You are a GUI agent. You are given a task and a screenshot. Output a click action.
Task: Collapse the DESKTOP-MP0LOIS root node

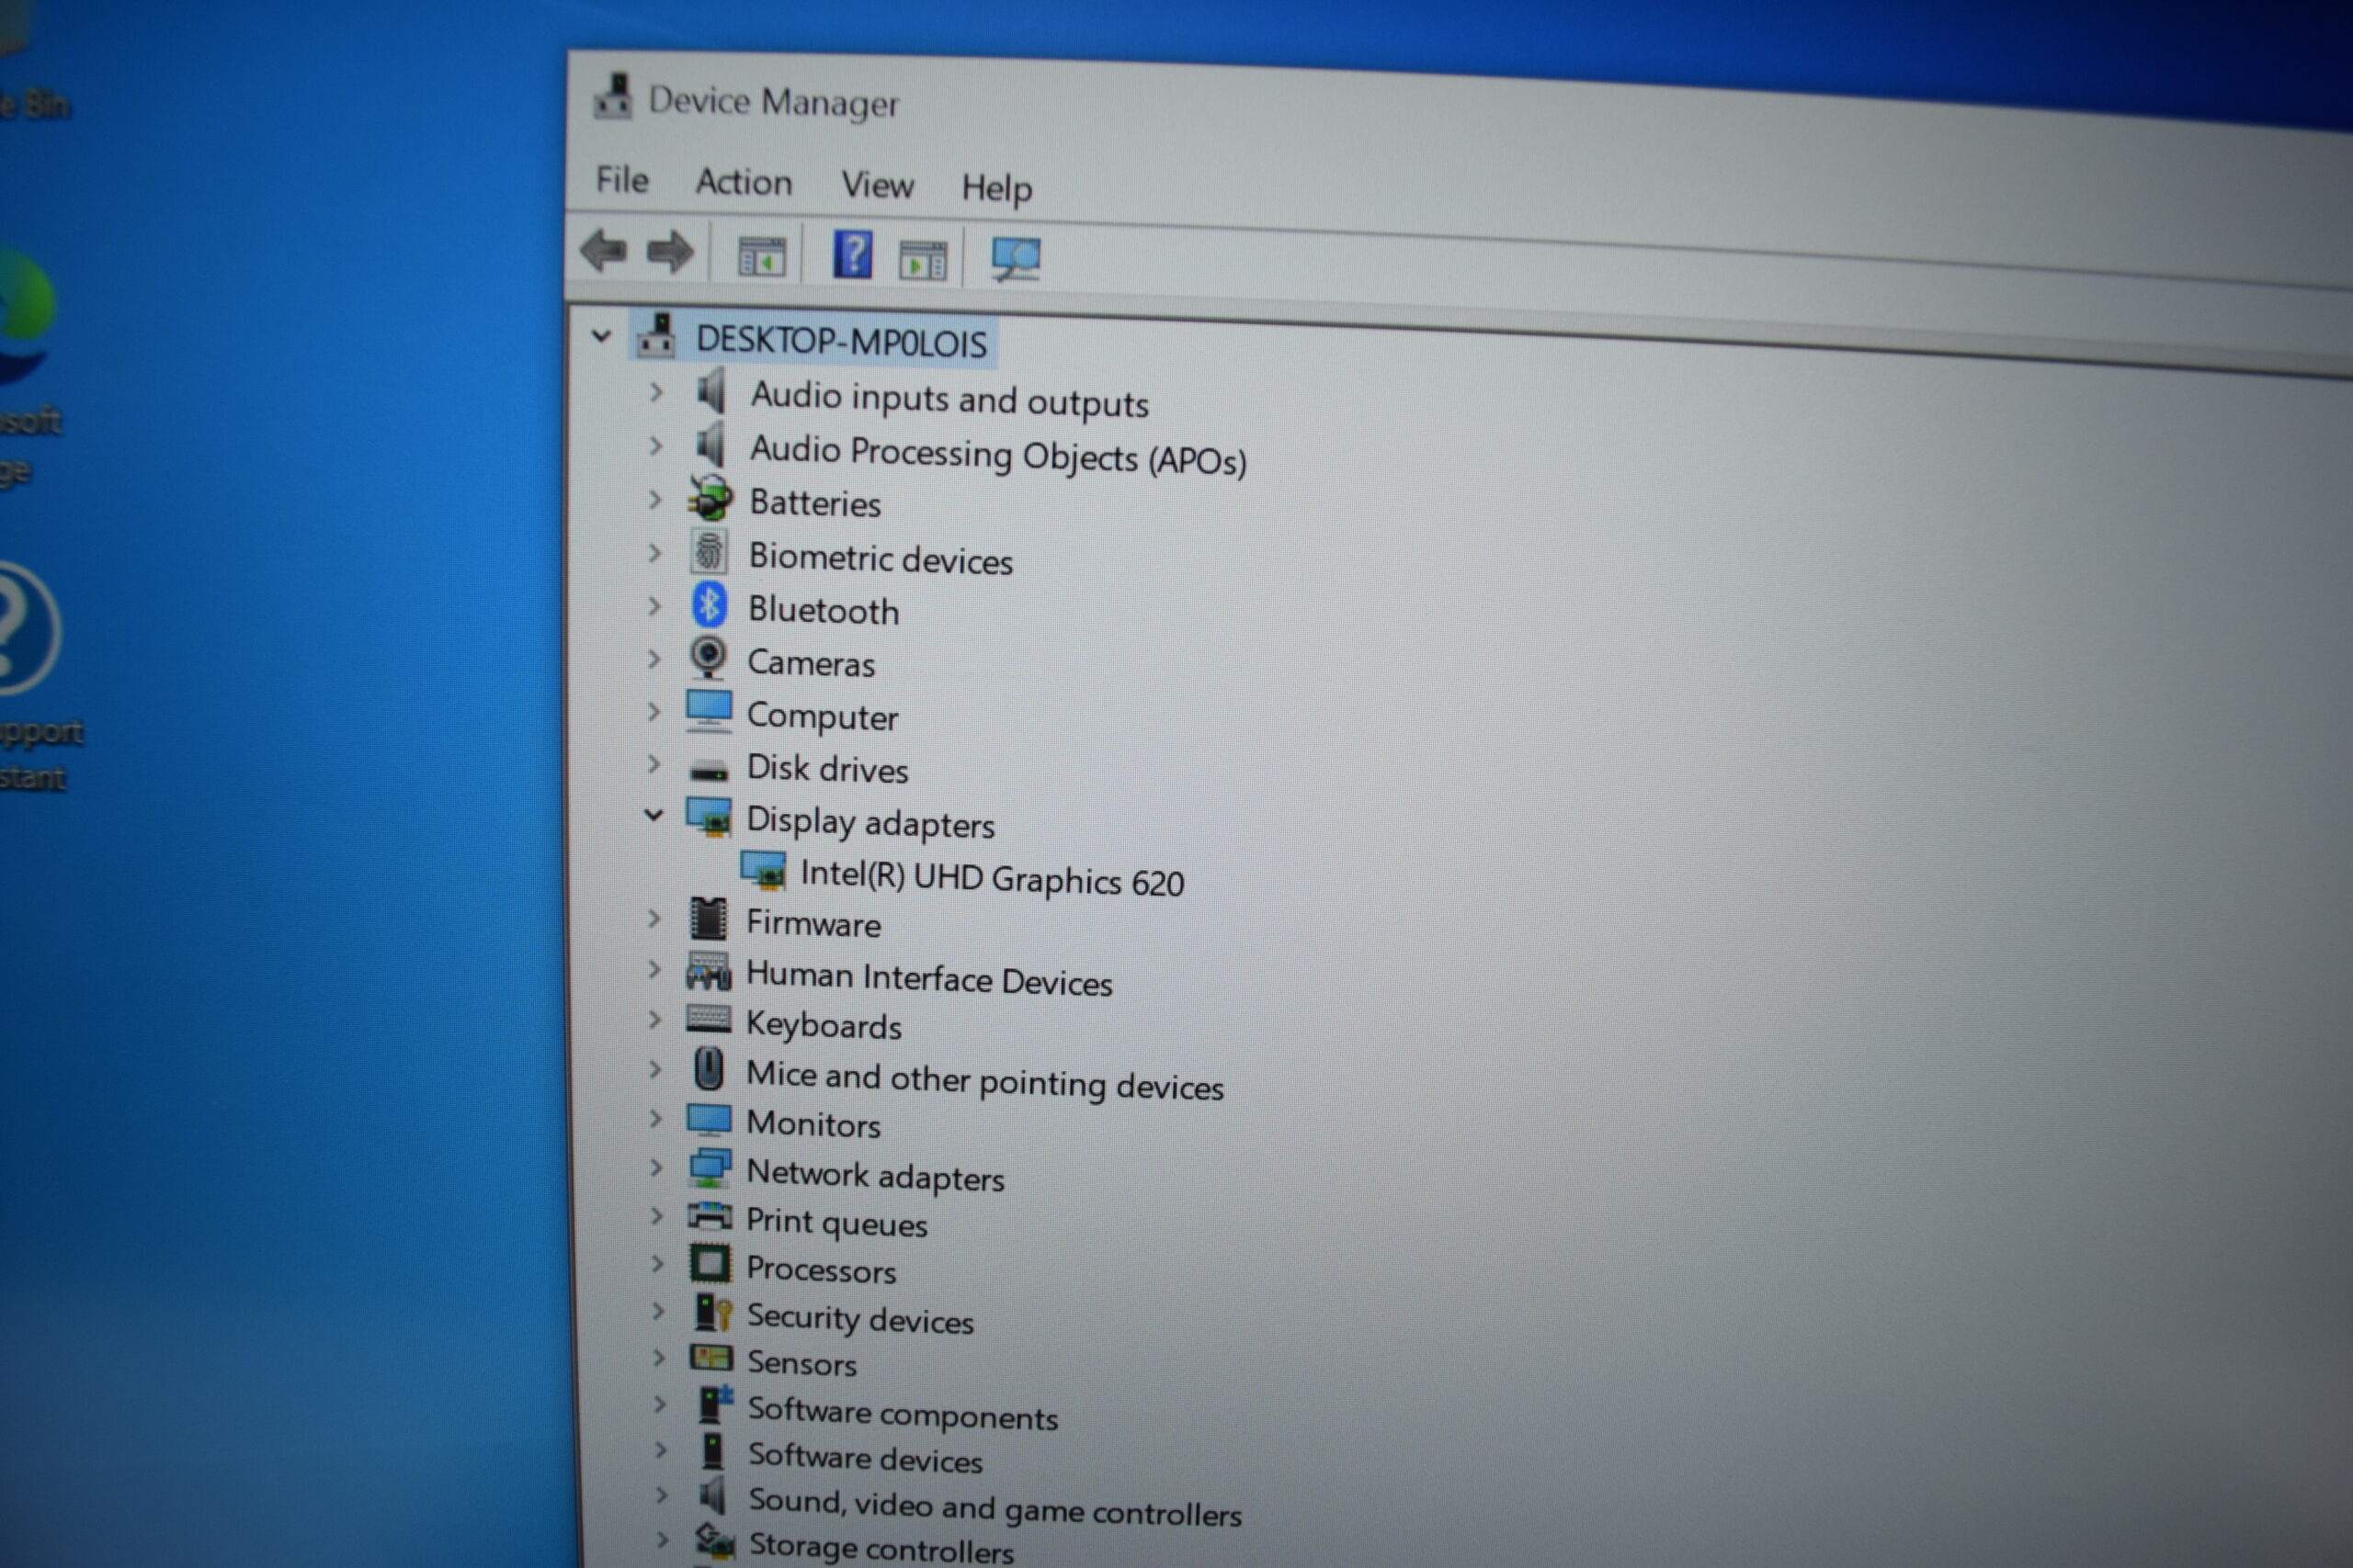click(600, 337)
